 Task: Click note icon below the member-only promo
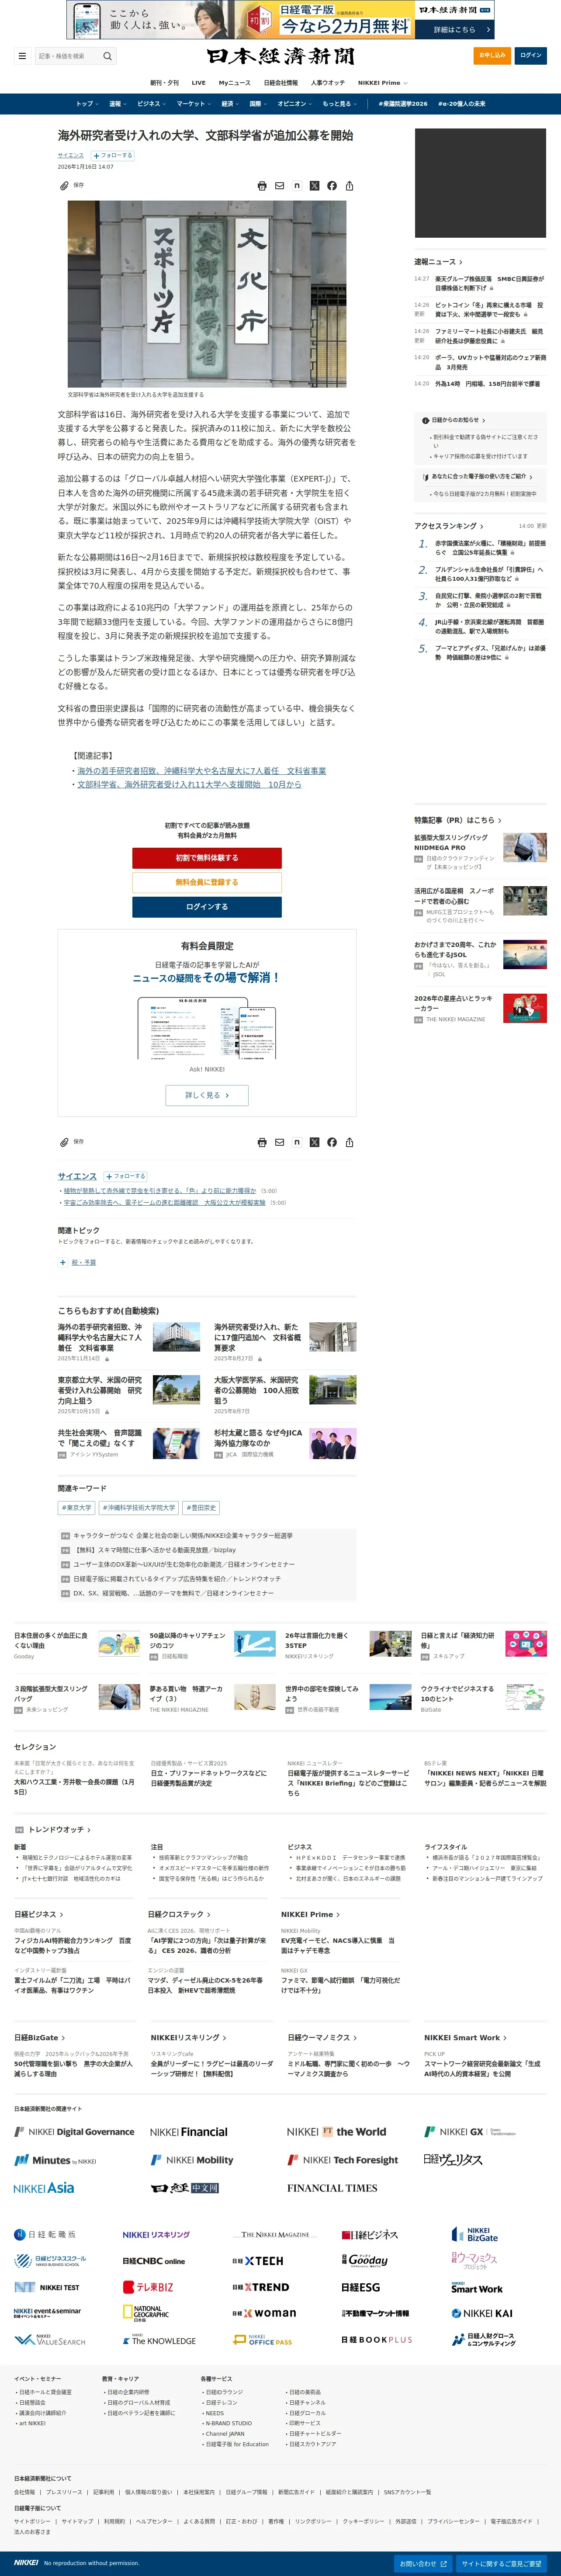coord(297,1142)
